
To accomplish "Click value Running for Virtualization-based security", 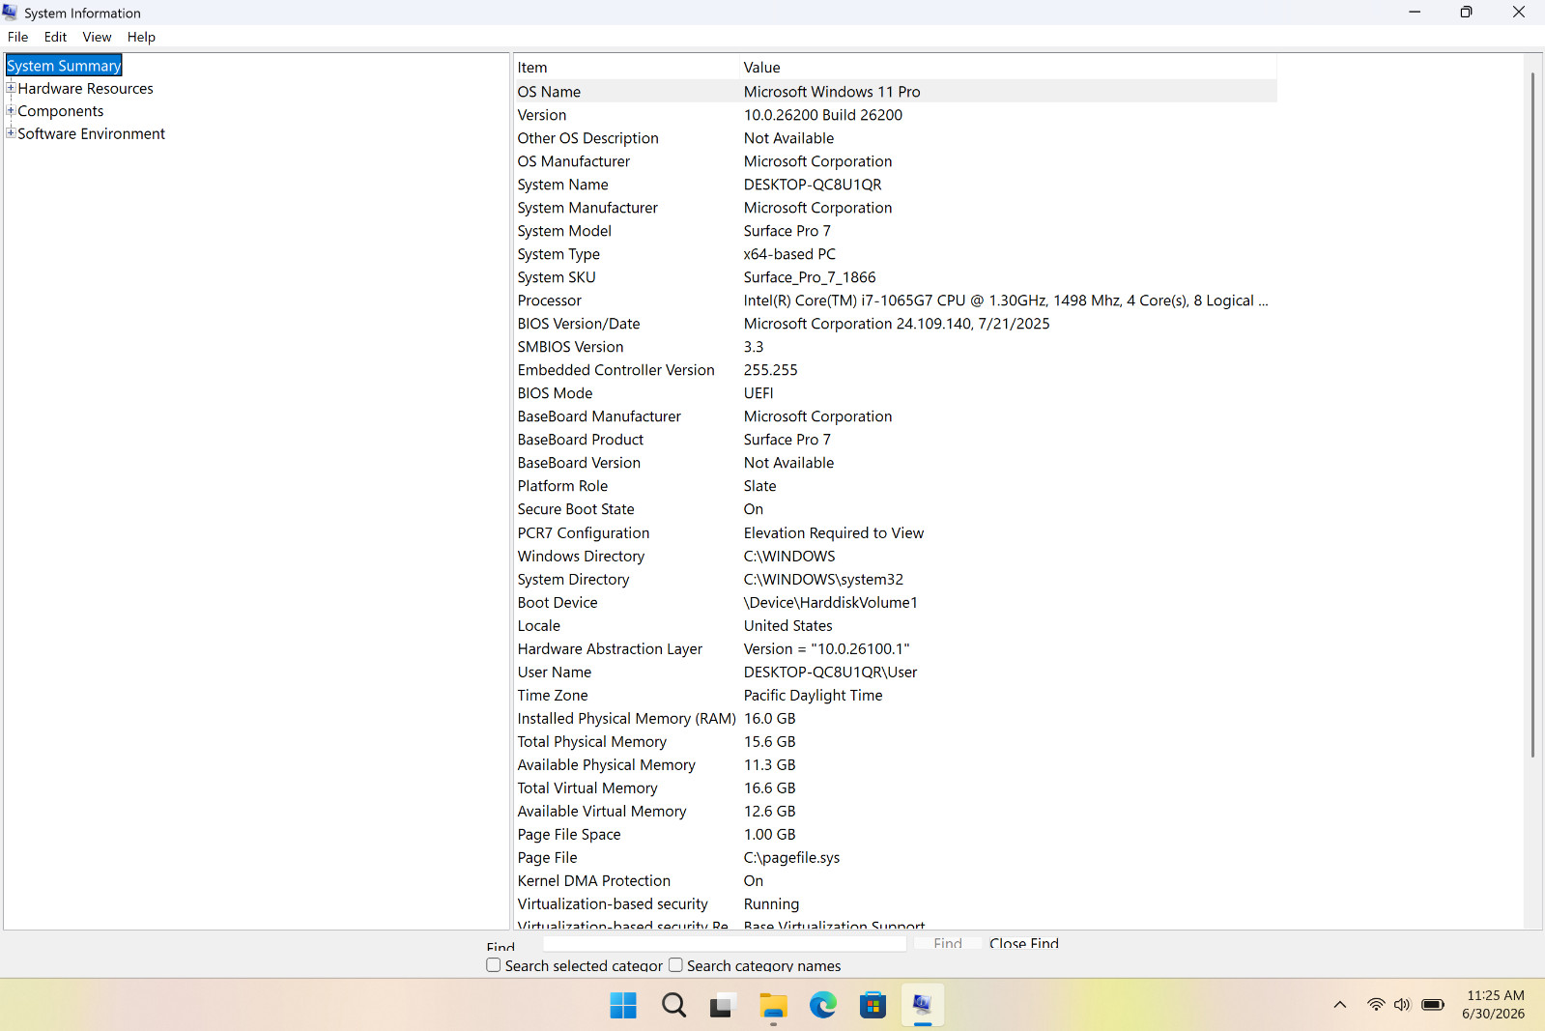I will (771, 903).
